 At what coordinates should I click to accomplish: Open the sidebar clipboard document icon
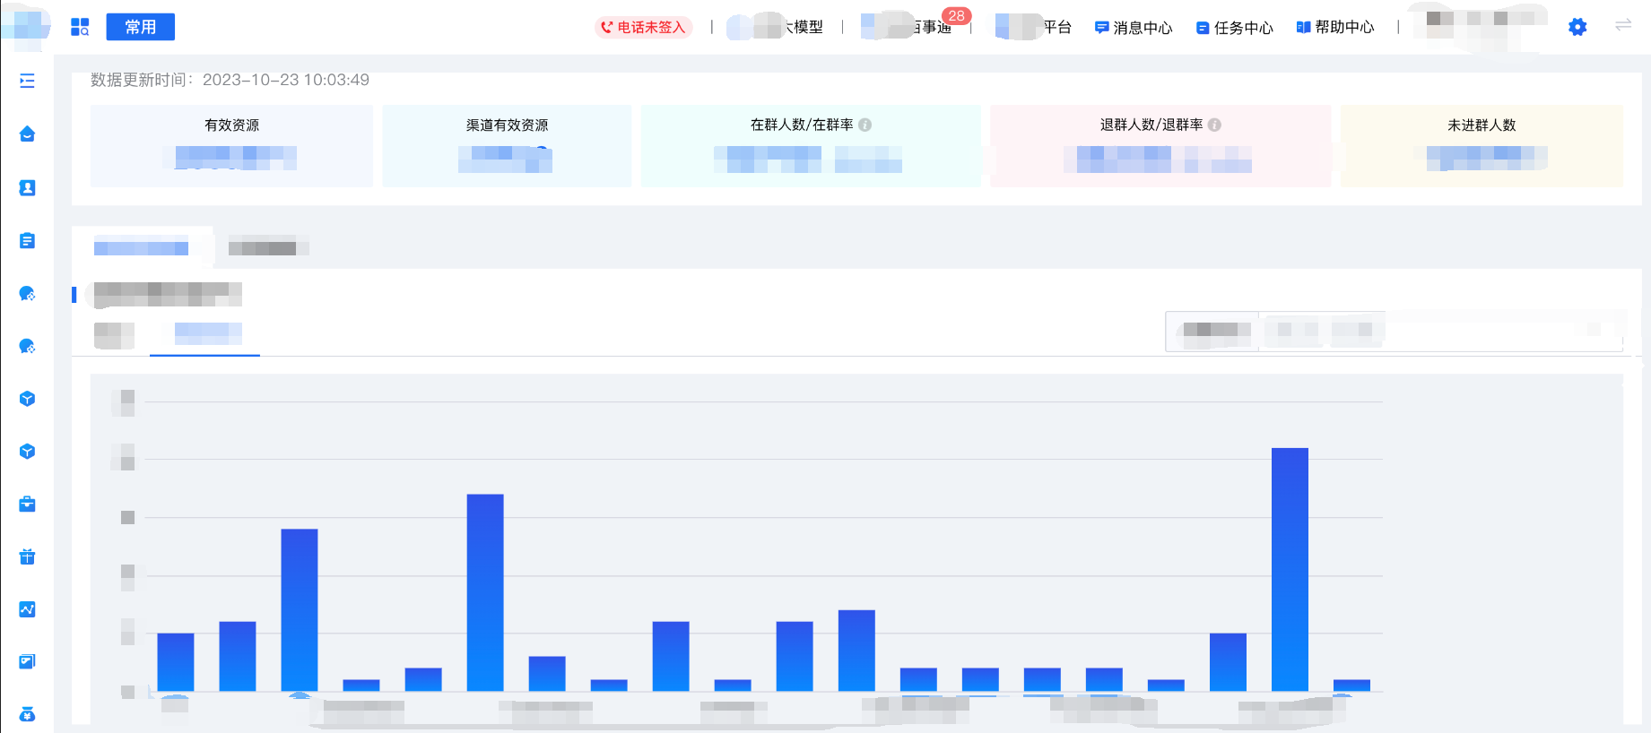click(27, 240)
